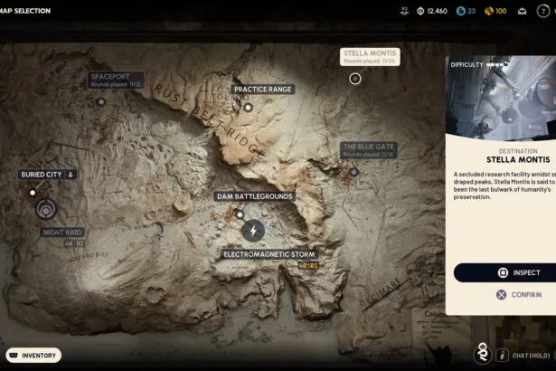Click the Night Raid countdown timer
Image resolution: width=556 pixels, height=371 pixels.
click(74, 243)
